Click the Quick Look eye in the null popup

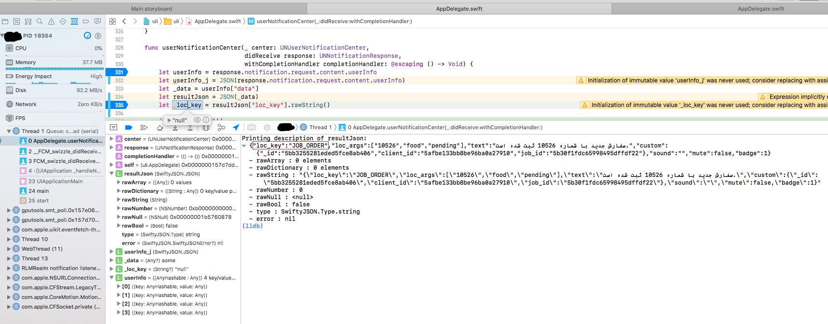coord(197,120)
